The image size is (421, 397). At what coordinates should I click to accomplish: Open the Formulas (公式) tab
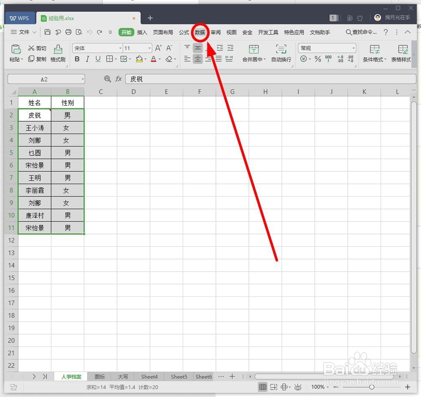tap(184, 32)
